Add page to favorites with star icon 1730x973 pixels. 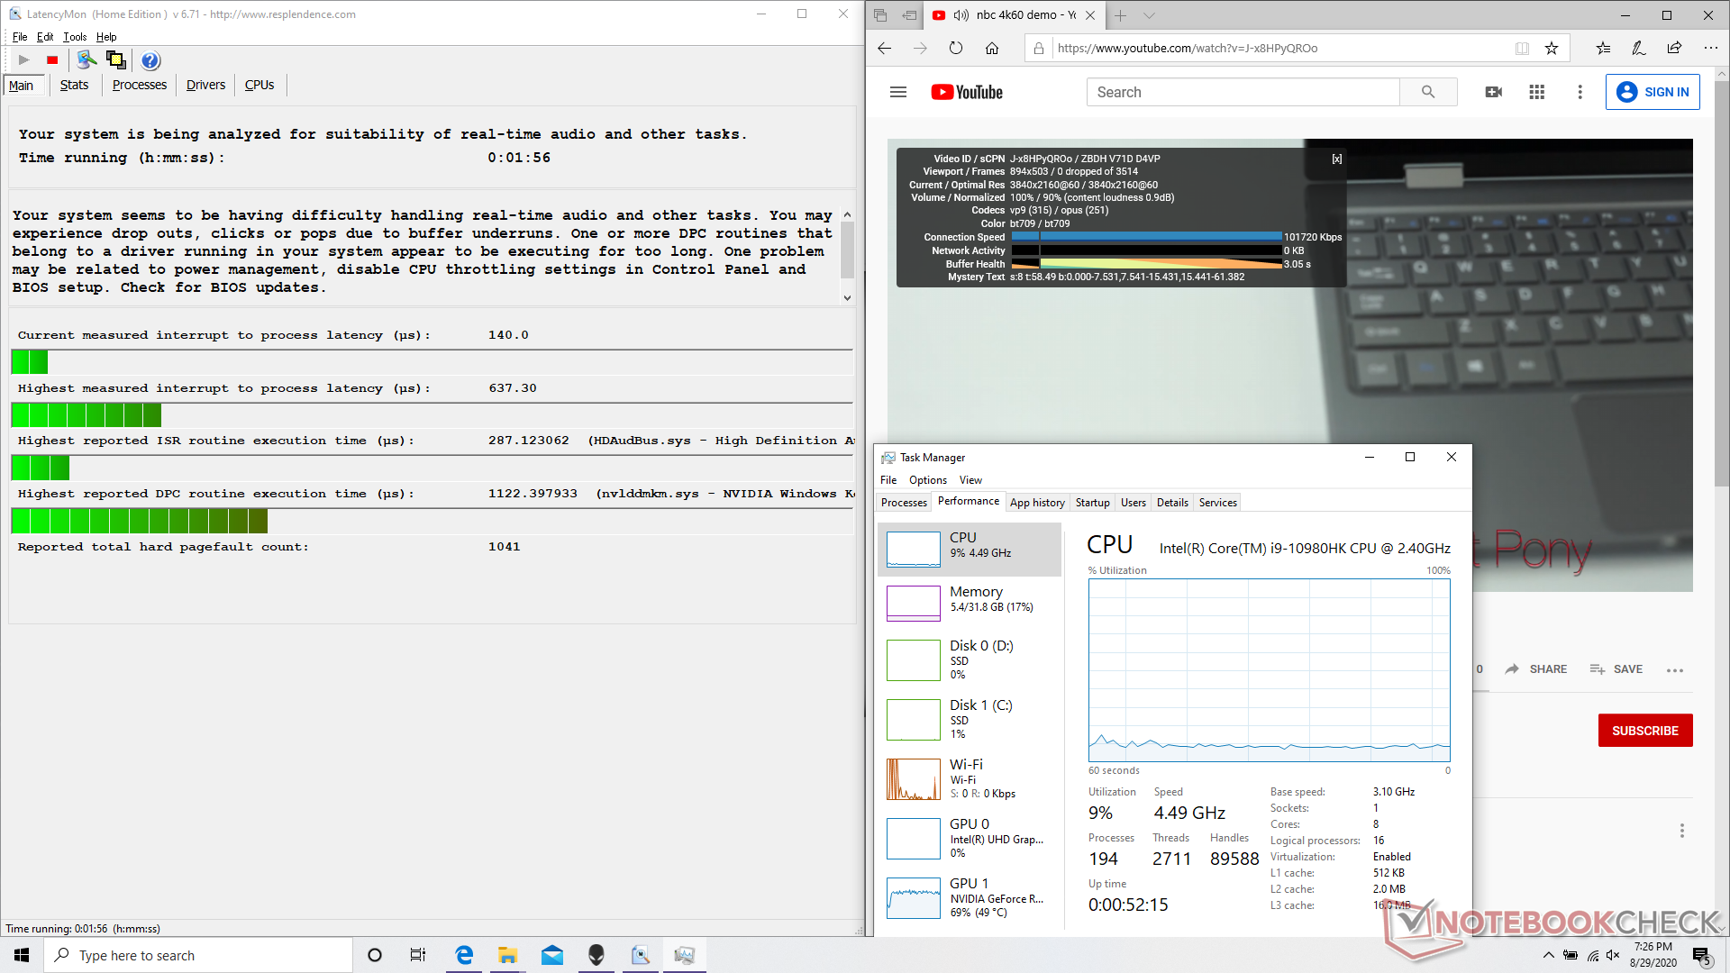coord(1552,49)
